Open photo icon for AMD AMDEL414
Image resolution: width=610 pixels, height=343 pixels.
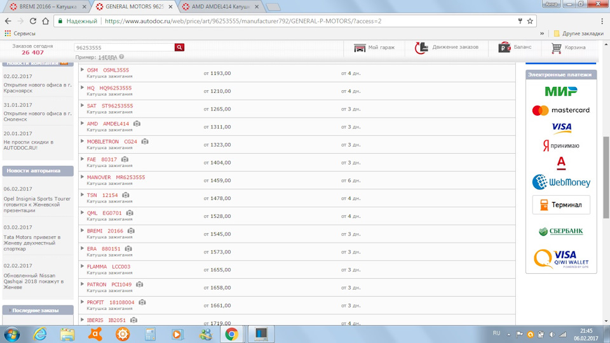(137, 124)
